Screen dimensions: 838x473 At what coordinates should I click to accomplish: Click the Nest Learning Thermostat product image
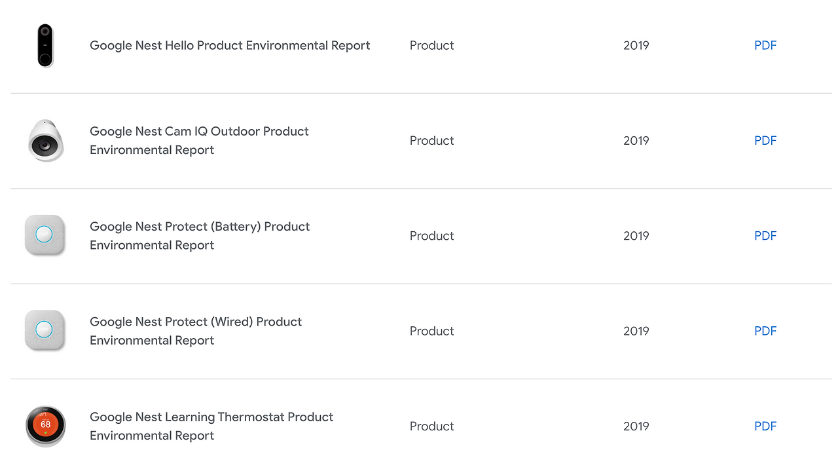coord(45,426)
